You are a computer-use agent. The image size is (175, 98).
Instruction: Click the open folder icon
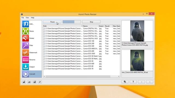coord(29,82)
